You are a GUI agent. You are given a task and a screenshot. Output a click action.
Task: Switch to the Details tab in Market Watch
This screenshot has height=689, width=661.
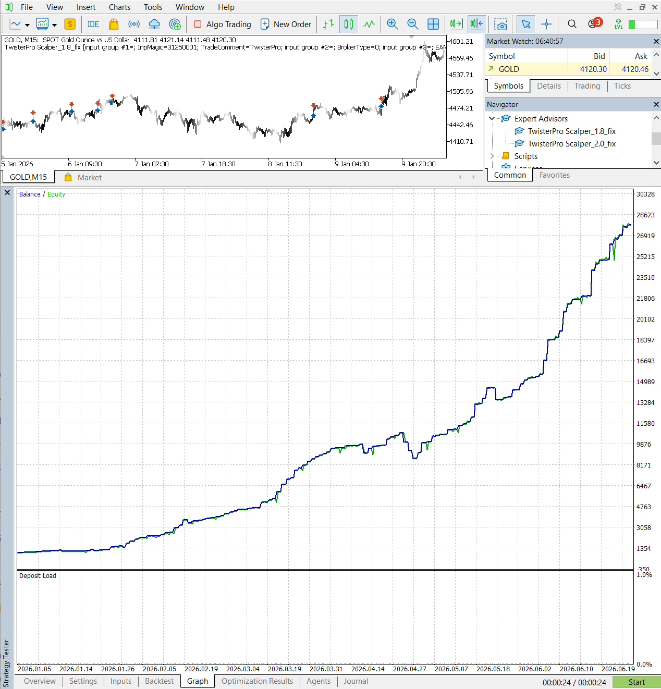coord(549,86)
